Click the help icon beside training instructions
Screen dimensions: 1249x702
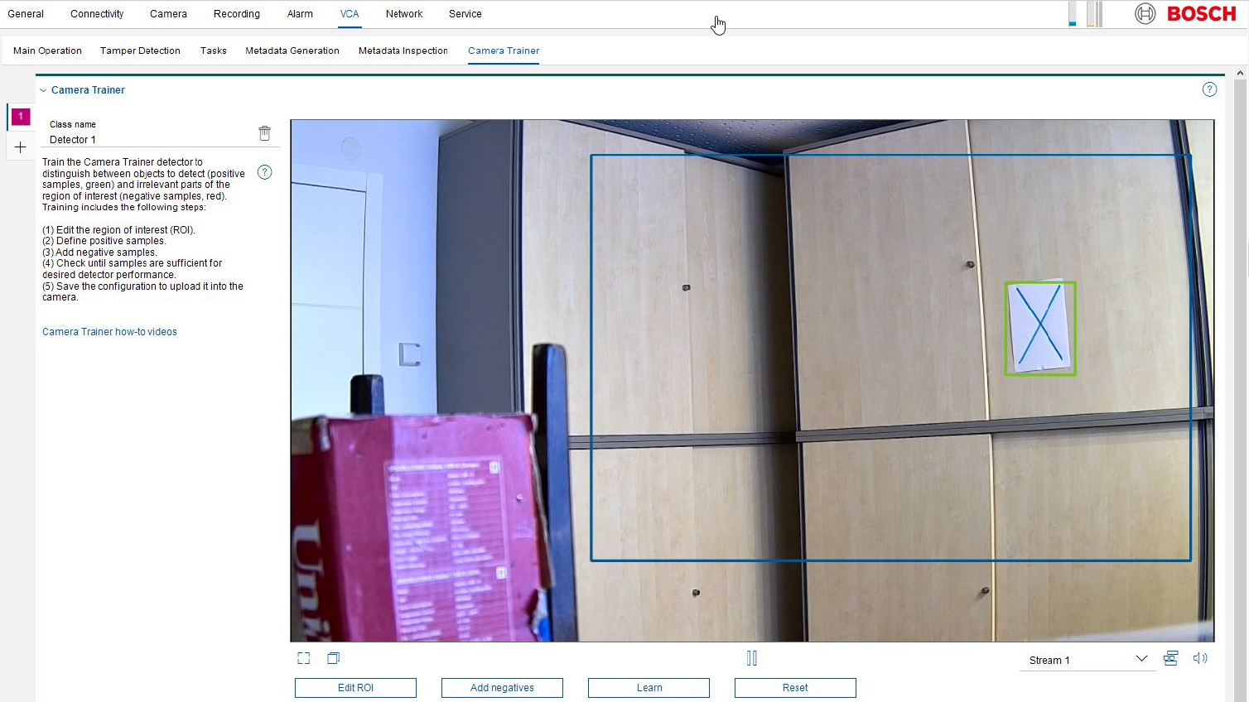[x=264, y=172]
